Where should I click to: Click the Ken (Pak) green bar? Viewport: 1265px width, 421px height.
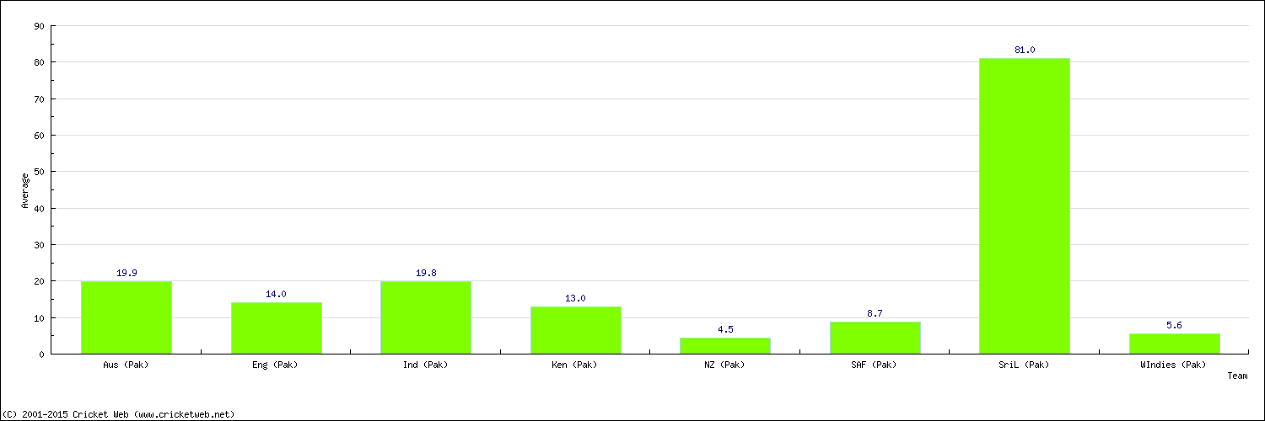(x=576, y=330)
